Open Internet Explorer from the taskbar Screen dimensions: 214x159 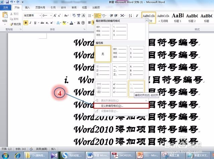(18, 155)
